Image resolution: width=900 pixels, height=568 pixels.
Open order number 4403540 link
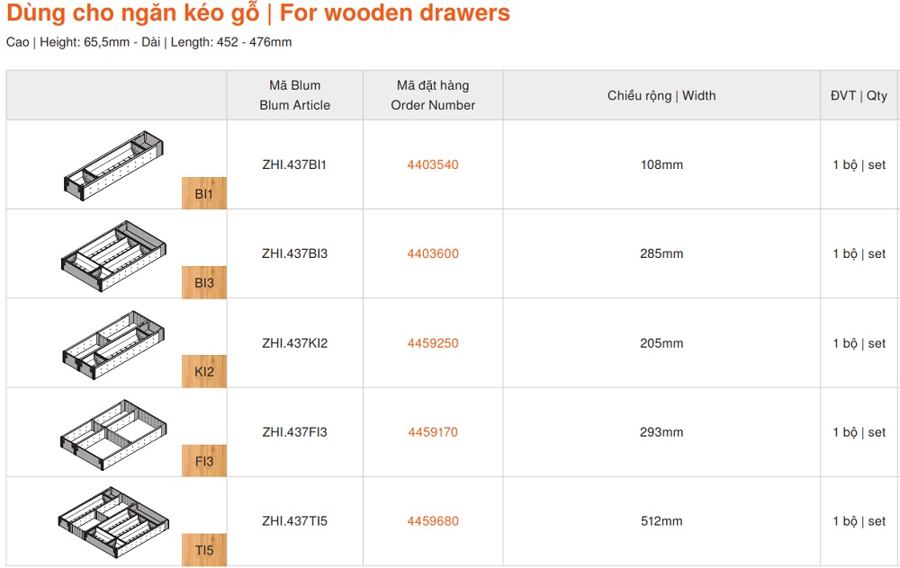tap(433, 165)
